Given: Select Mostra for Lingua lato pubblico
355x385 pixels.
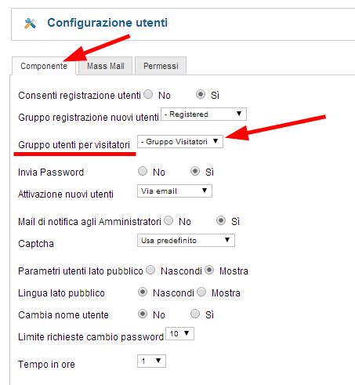Looking at the screenshot, I should [201, 292].
